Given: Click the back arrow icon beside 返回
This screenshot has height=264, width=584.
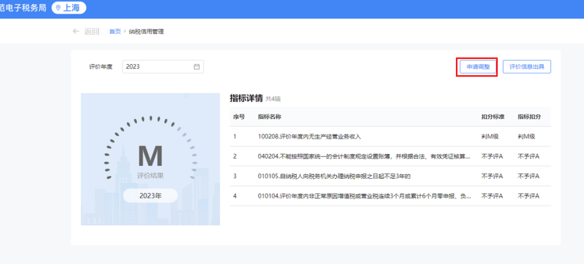Looking at the screenshot, I should click(x=76, y=31).
